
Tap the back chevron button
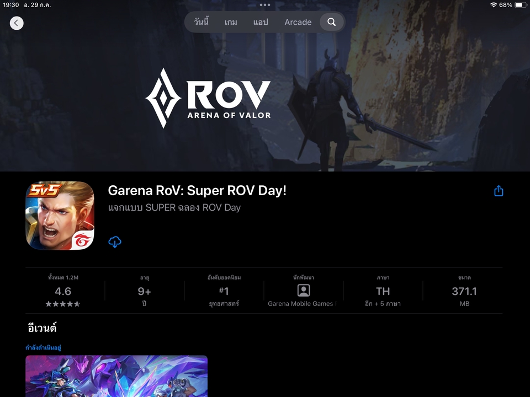coord(17,23)
